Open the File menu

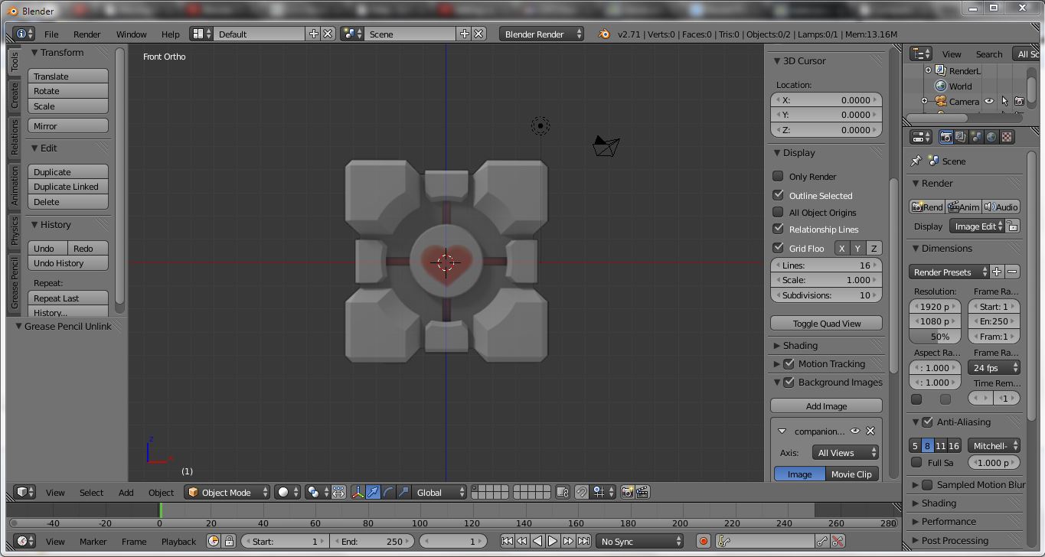pos(51,34)
